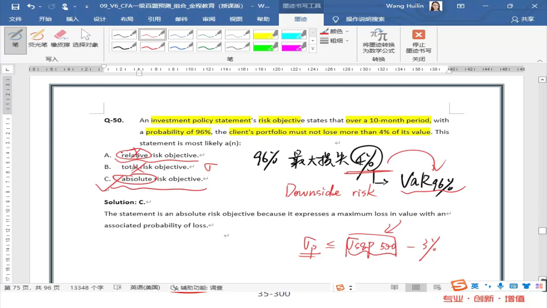Click the Sogou input method S icon

[459, 285]
